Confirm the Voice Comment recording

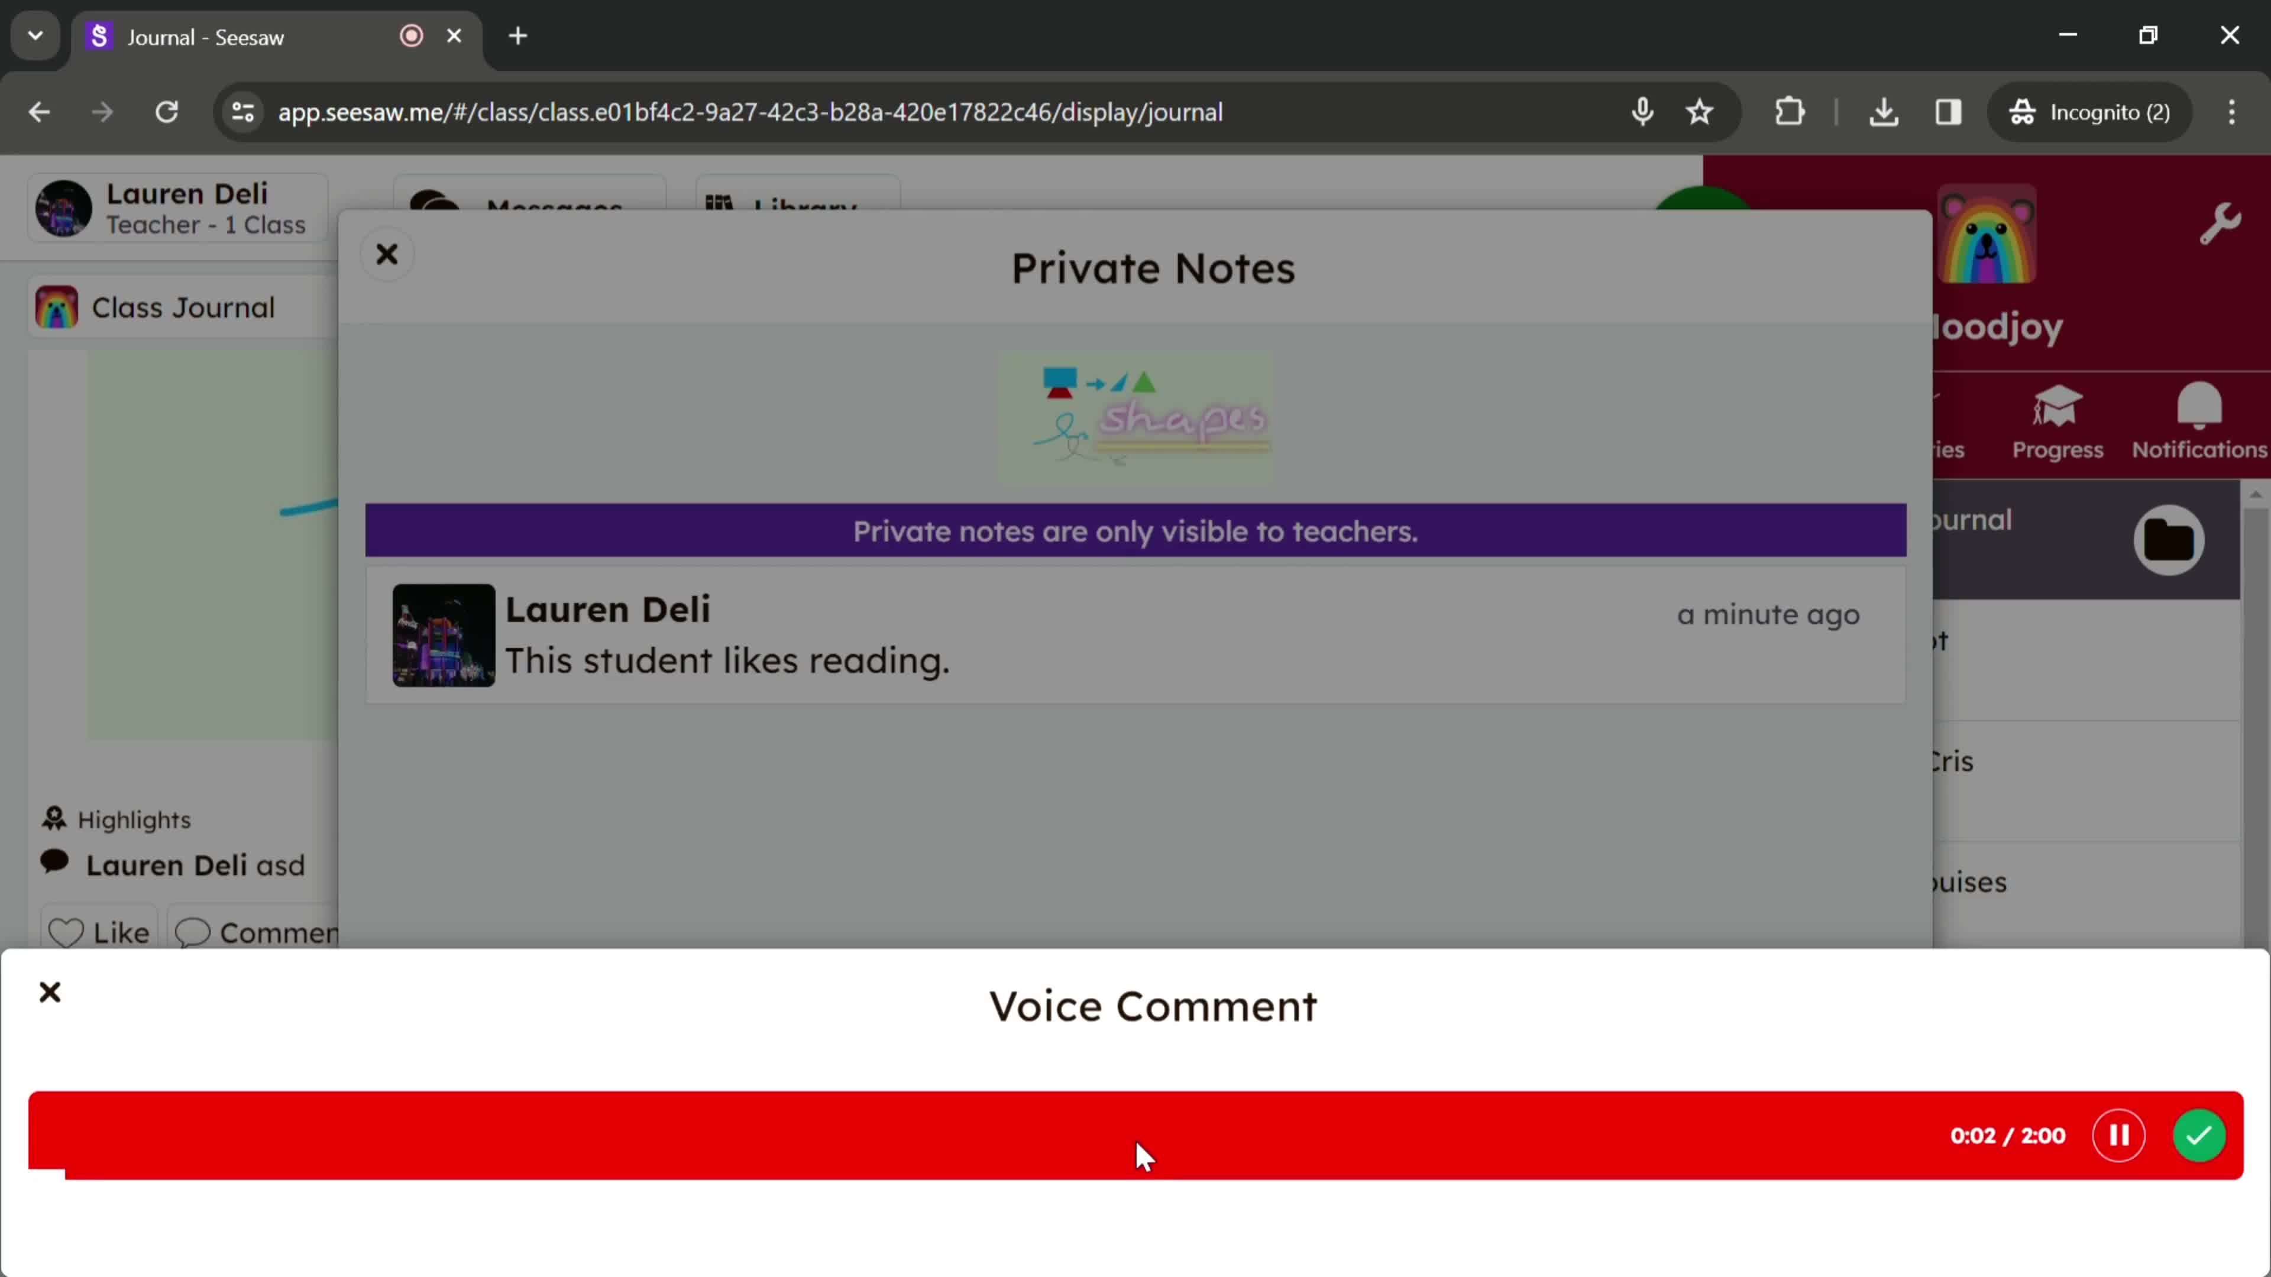[2201, 1135]
